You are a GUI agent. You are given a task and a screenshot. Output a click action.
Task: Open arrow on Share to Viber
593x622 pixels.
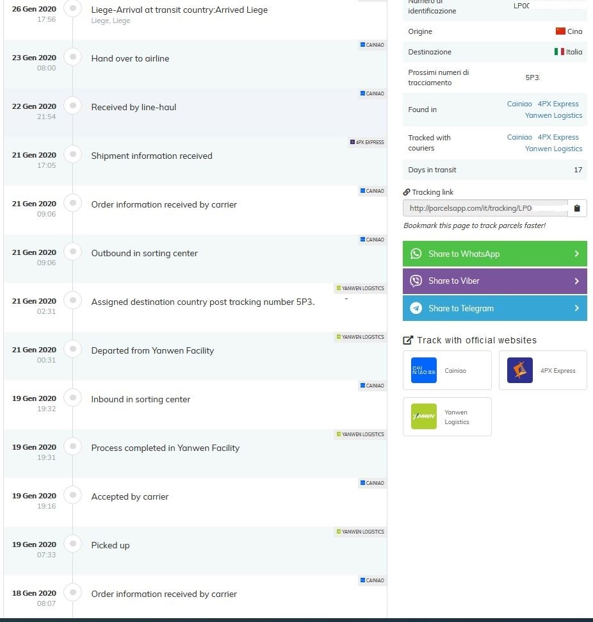point(577,281)
